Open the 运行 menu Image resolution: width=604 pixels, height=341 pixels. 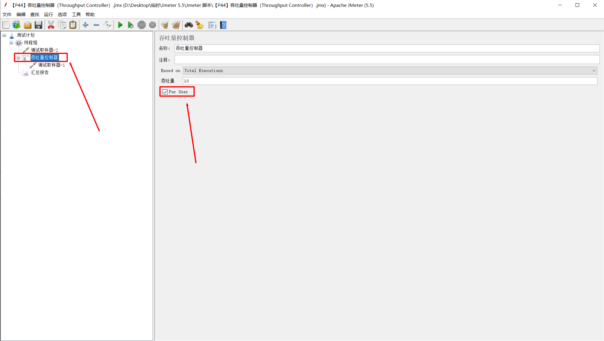48,15
